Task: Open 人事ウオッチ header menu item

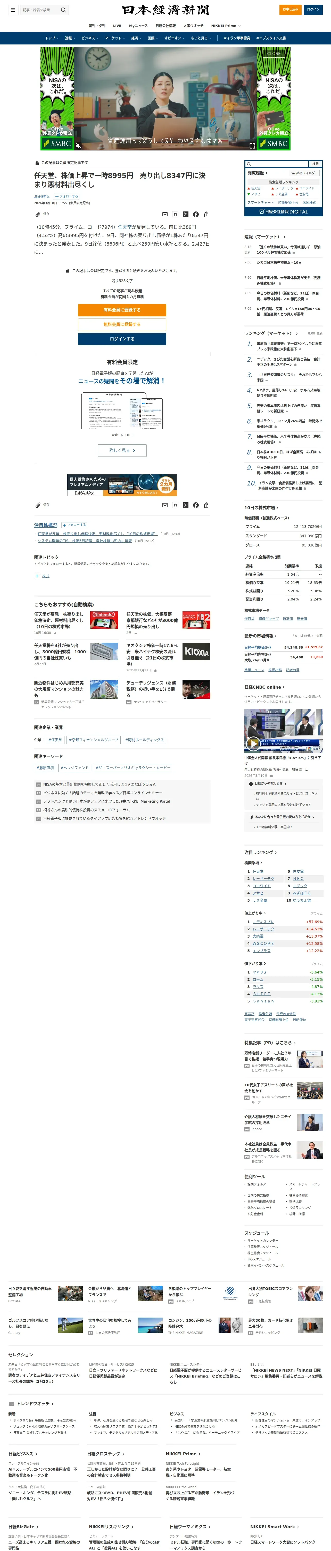Action: (x=193, y=26)
